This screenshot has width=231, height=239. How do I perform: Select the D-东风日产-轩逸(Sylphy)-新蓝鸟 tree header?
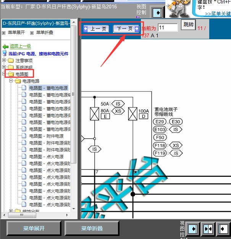pyautogui.click(x=36, y=24)
